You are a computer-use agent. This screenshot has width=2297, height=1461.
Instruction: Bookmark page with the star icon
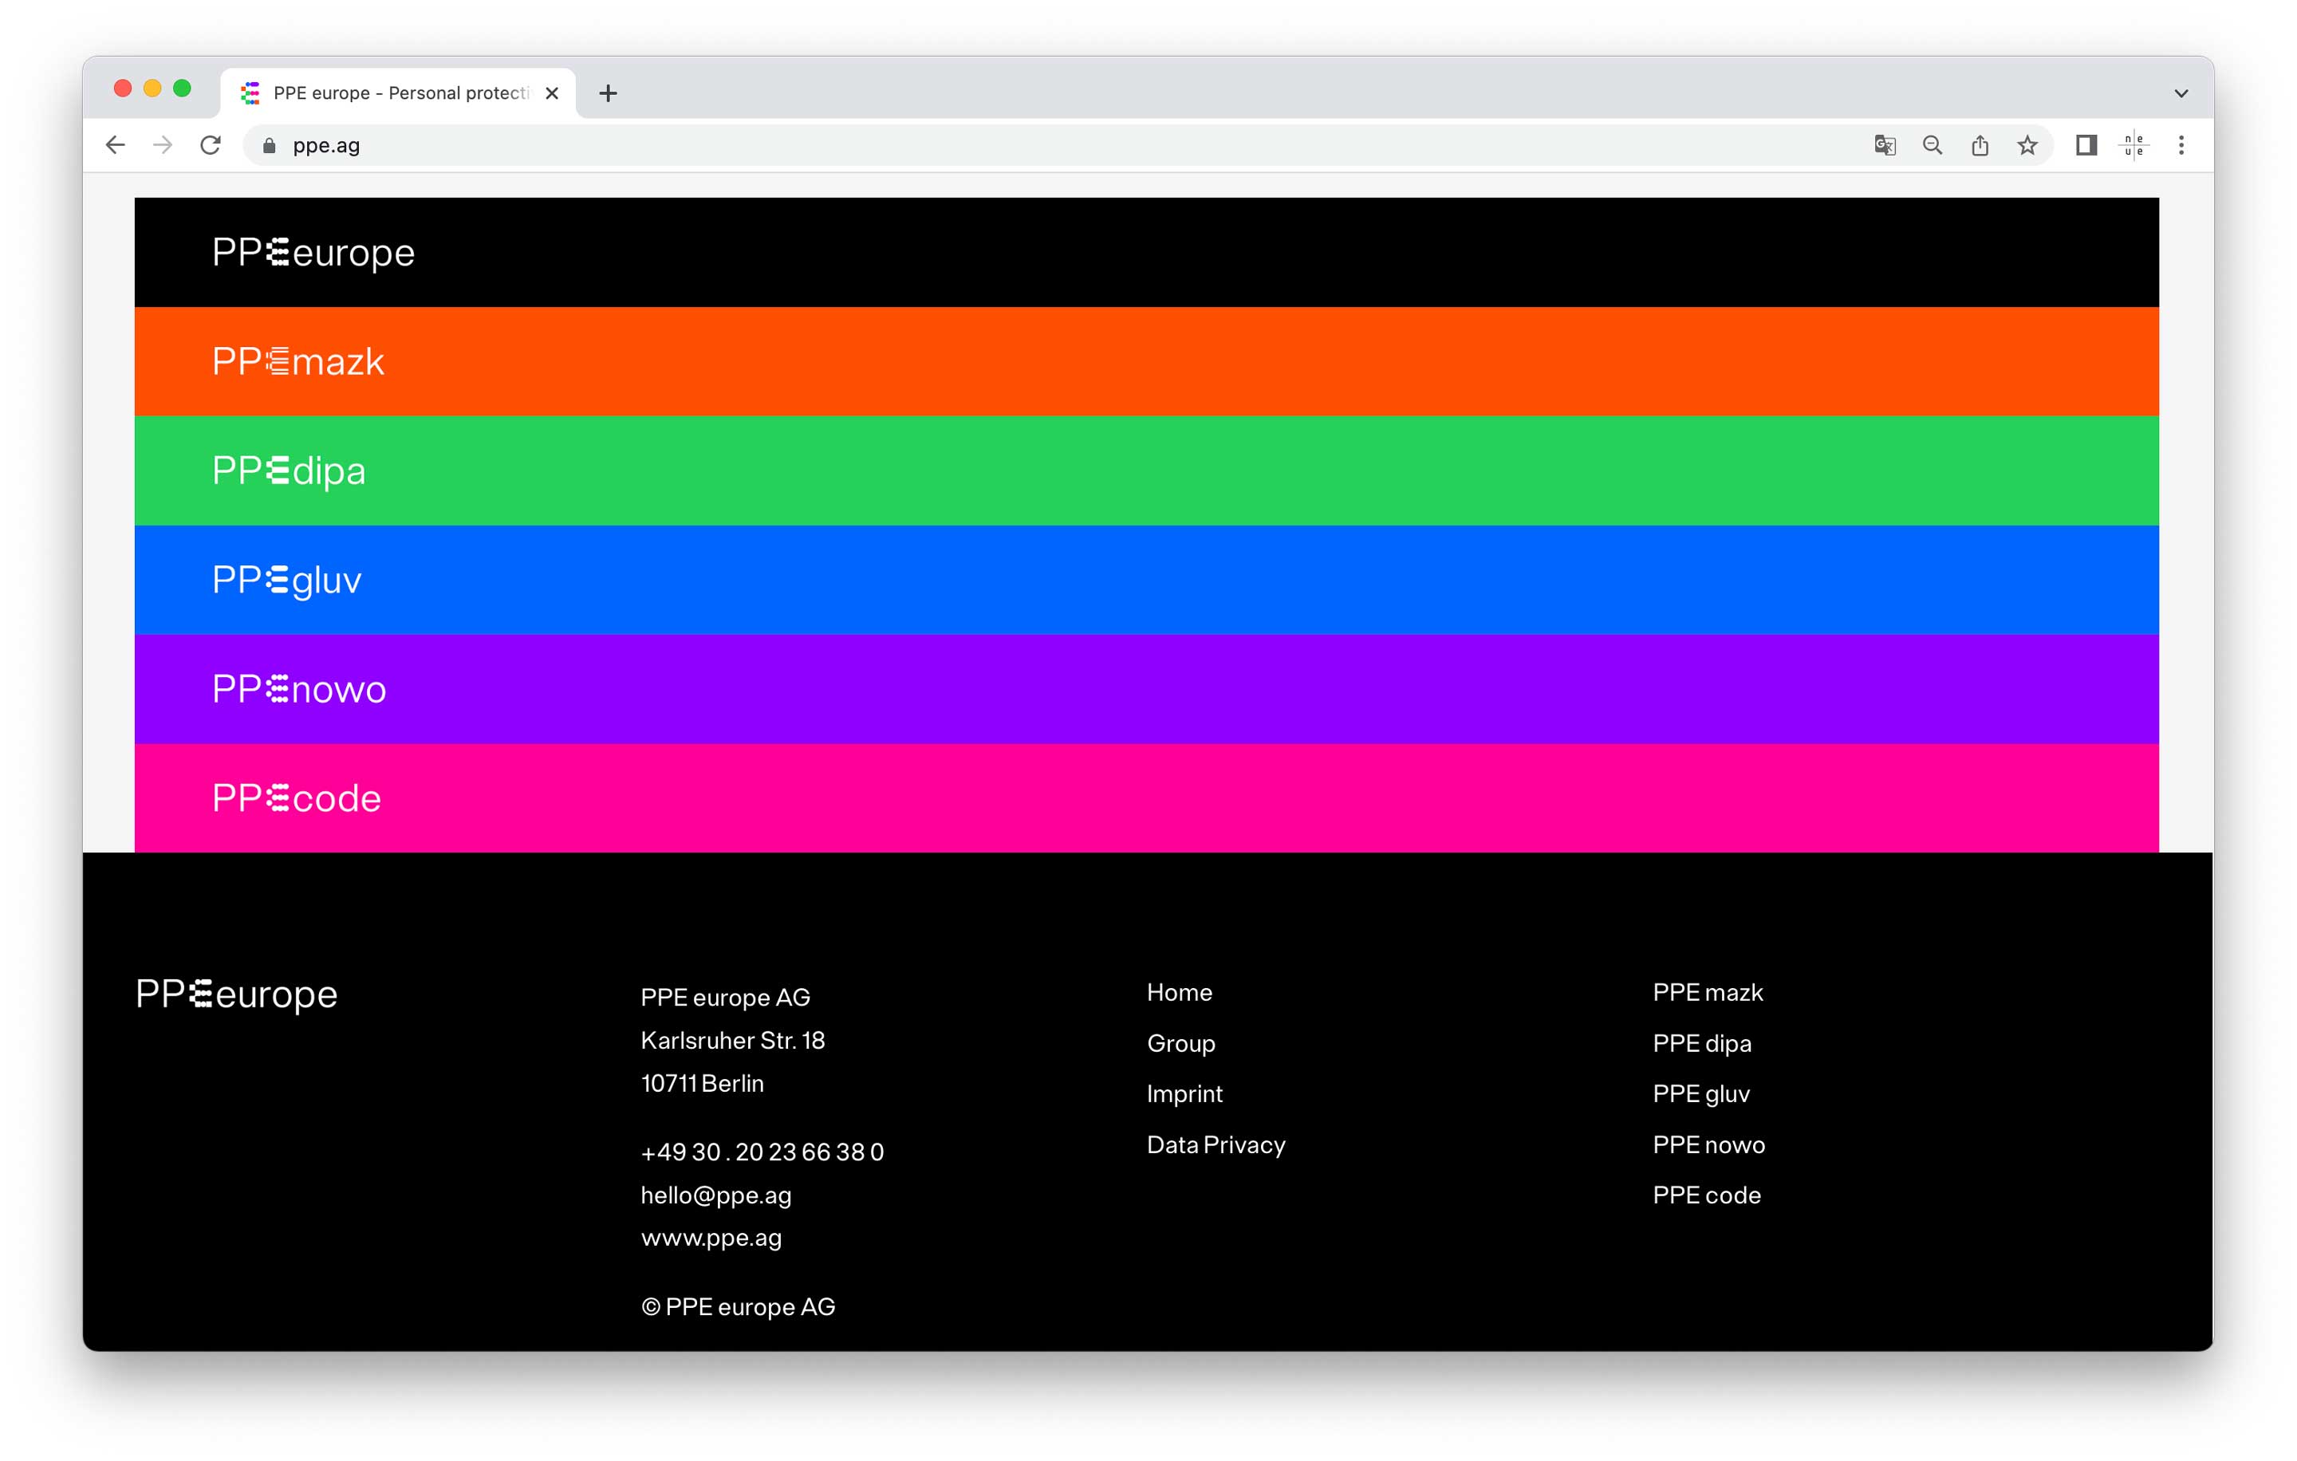[x=2027, y=145]
